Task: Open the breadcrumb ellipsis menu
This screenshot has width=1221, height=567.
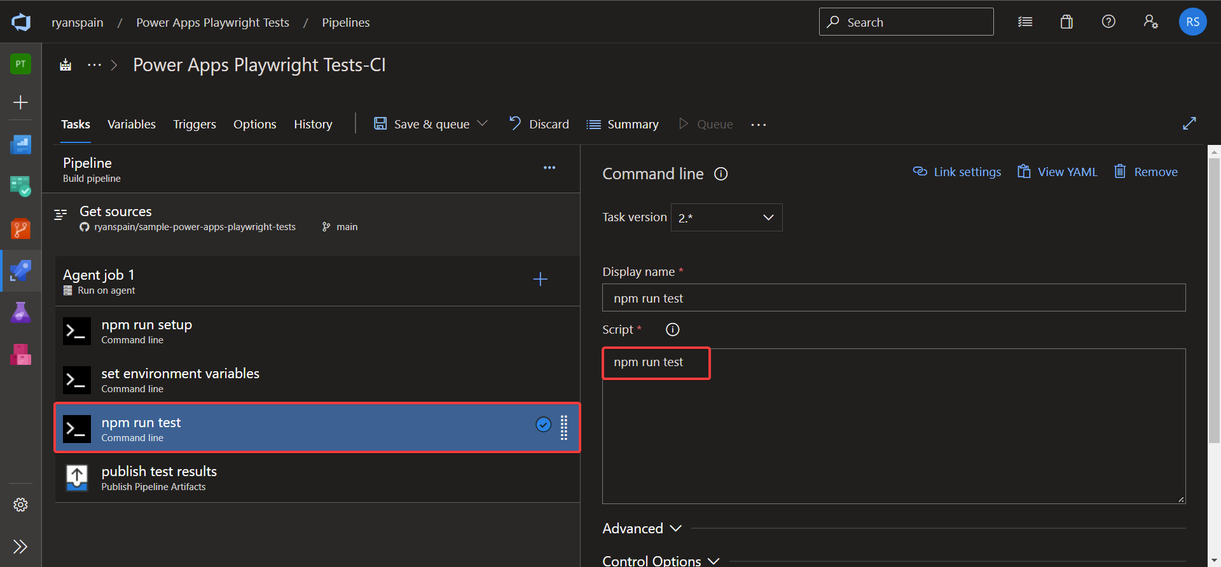Action: pyautogui.click(x=94, y=65)
